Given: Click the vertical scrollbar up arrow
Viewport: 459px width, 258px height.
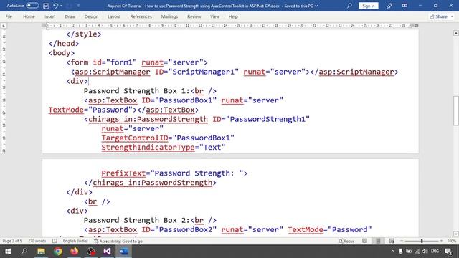Looking at the screenshot, I should coord(456,33).
